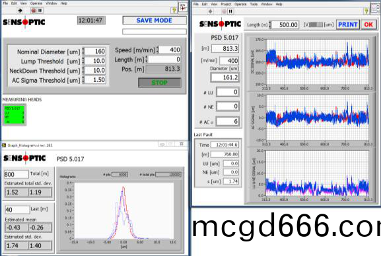Open context help icon in left window toolbar
The height and width of the screenshot is (256, 381).
[174, 10]
